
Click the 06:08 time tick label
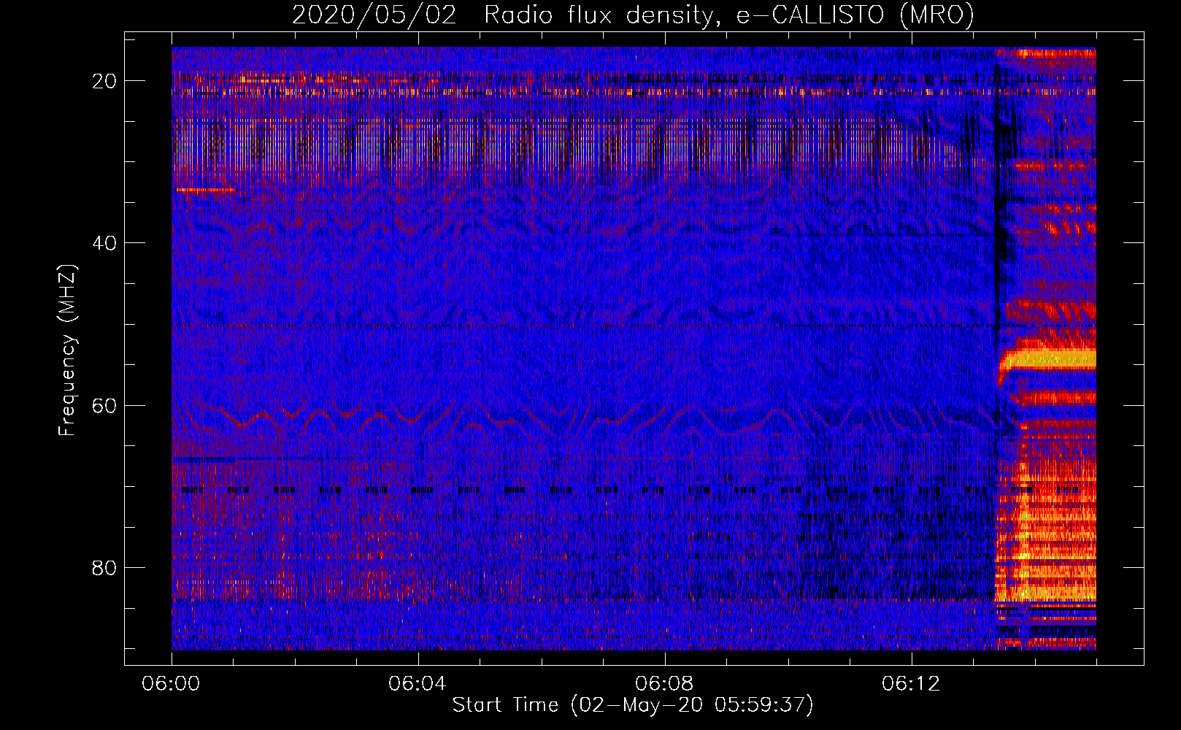(665, 684)
